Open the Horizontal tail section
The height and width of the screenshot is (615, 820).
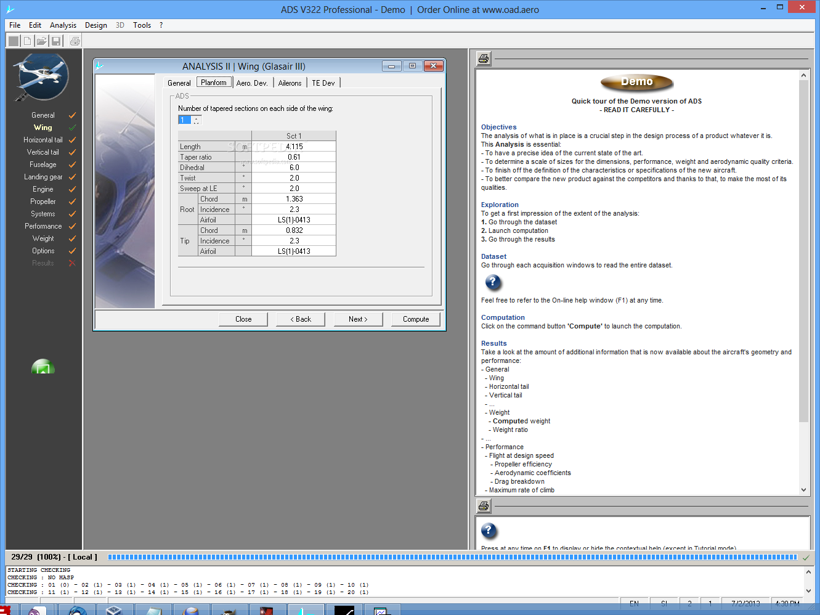[x=43, y=140]
